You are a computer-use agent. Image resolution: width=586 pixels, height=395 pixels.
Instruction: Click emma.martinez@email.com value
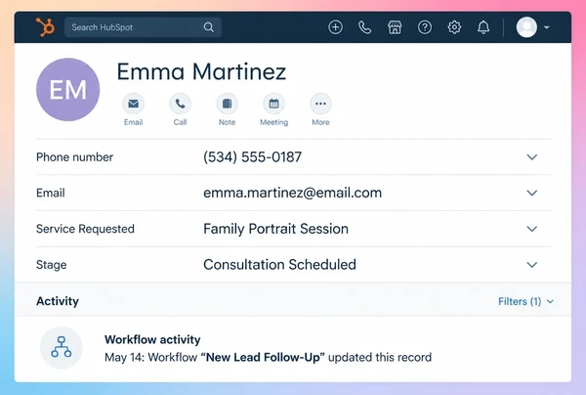293,193
